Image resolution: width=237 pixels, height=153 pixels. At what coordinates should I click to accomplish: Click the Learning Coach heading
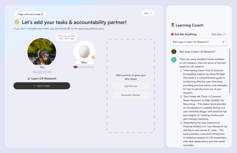click(189, 25)
